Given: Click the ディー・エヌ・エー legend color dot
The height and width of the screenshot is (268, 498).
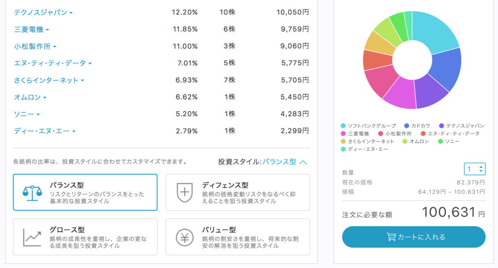Looking at the screenshot, I should [343, 149].
